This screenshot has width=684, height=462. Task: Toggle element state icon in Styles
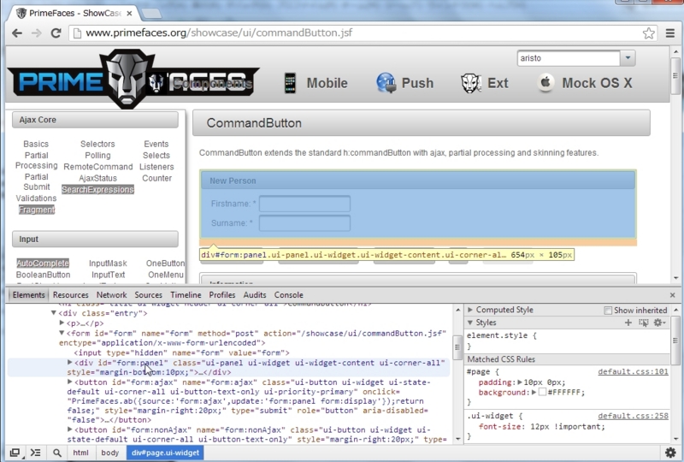click(644, 323)
